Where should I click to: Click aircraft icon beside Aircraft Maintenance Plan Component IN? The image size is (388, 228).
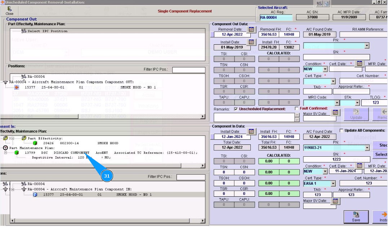tap(24, 189)
